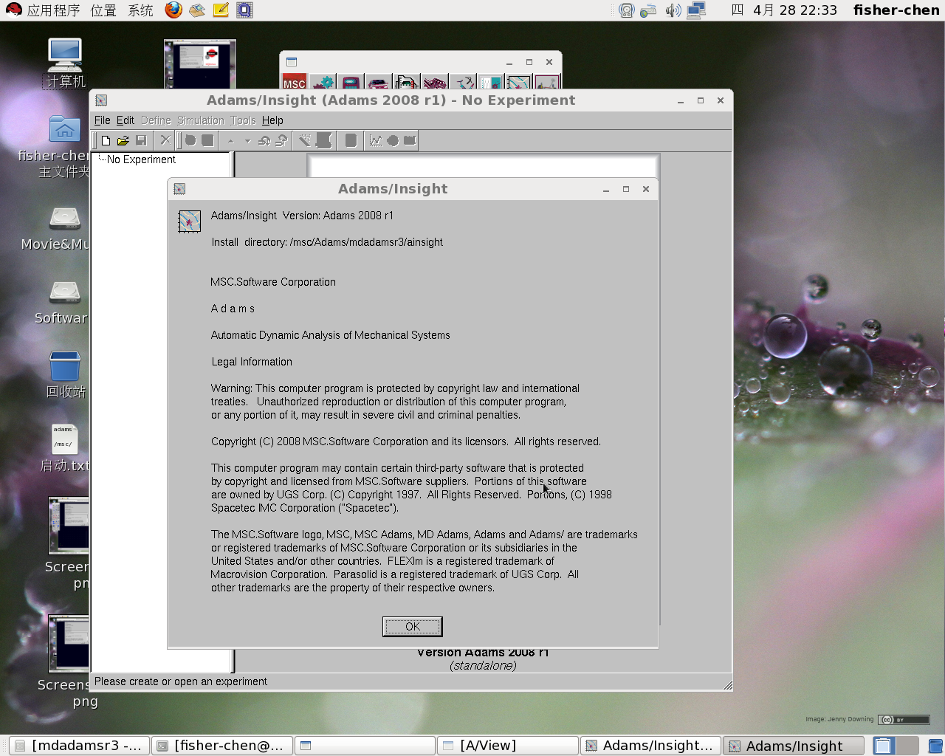Click the greyed run simulations icon

pos(351,140)
